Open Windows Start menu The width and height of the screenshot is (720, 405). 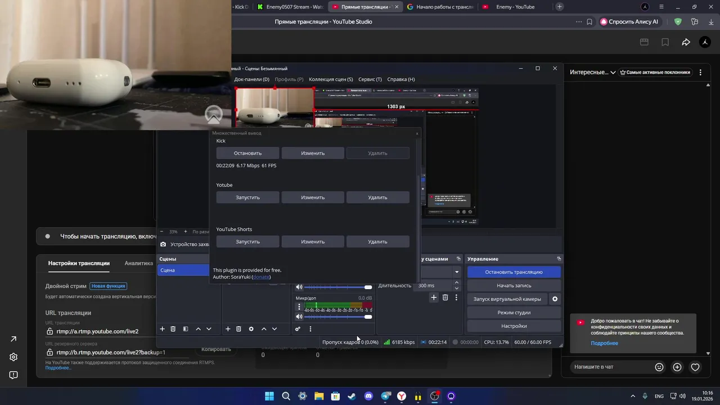(x=269, y=396)
